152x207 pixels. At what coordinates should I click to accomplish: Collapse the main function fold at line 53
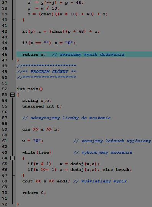pos(12,94)
